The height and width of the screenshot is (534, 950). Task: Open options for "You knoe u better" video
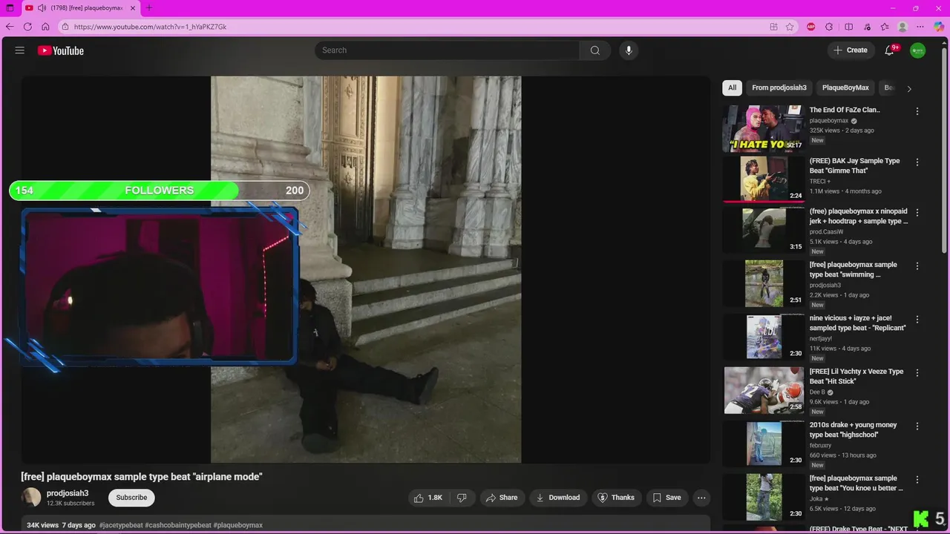[x=917, y=479]
